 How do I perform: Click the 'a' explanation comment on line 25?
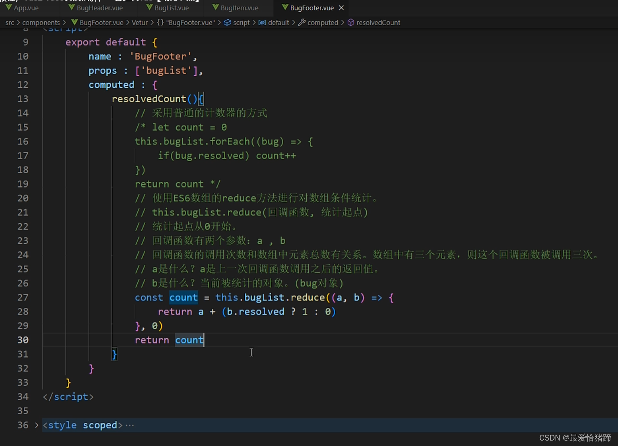tap(258, 269)
